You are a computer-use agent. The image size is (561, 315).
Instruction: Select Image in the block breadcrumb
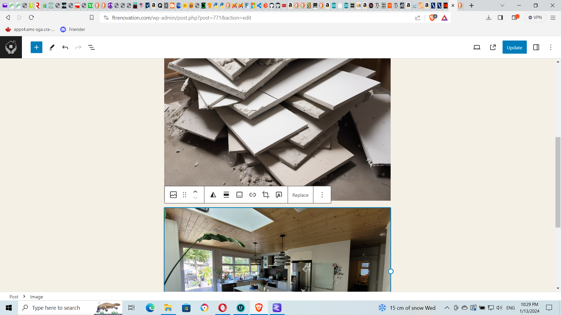click(x=37, y=297)
